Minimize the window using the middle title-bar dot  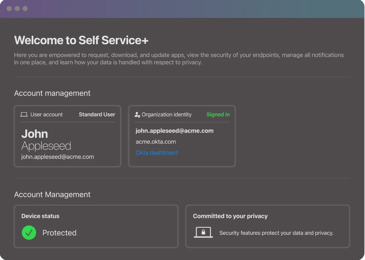[17, 8]
